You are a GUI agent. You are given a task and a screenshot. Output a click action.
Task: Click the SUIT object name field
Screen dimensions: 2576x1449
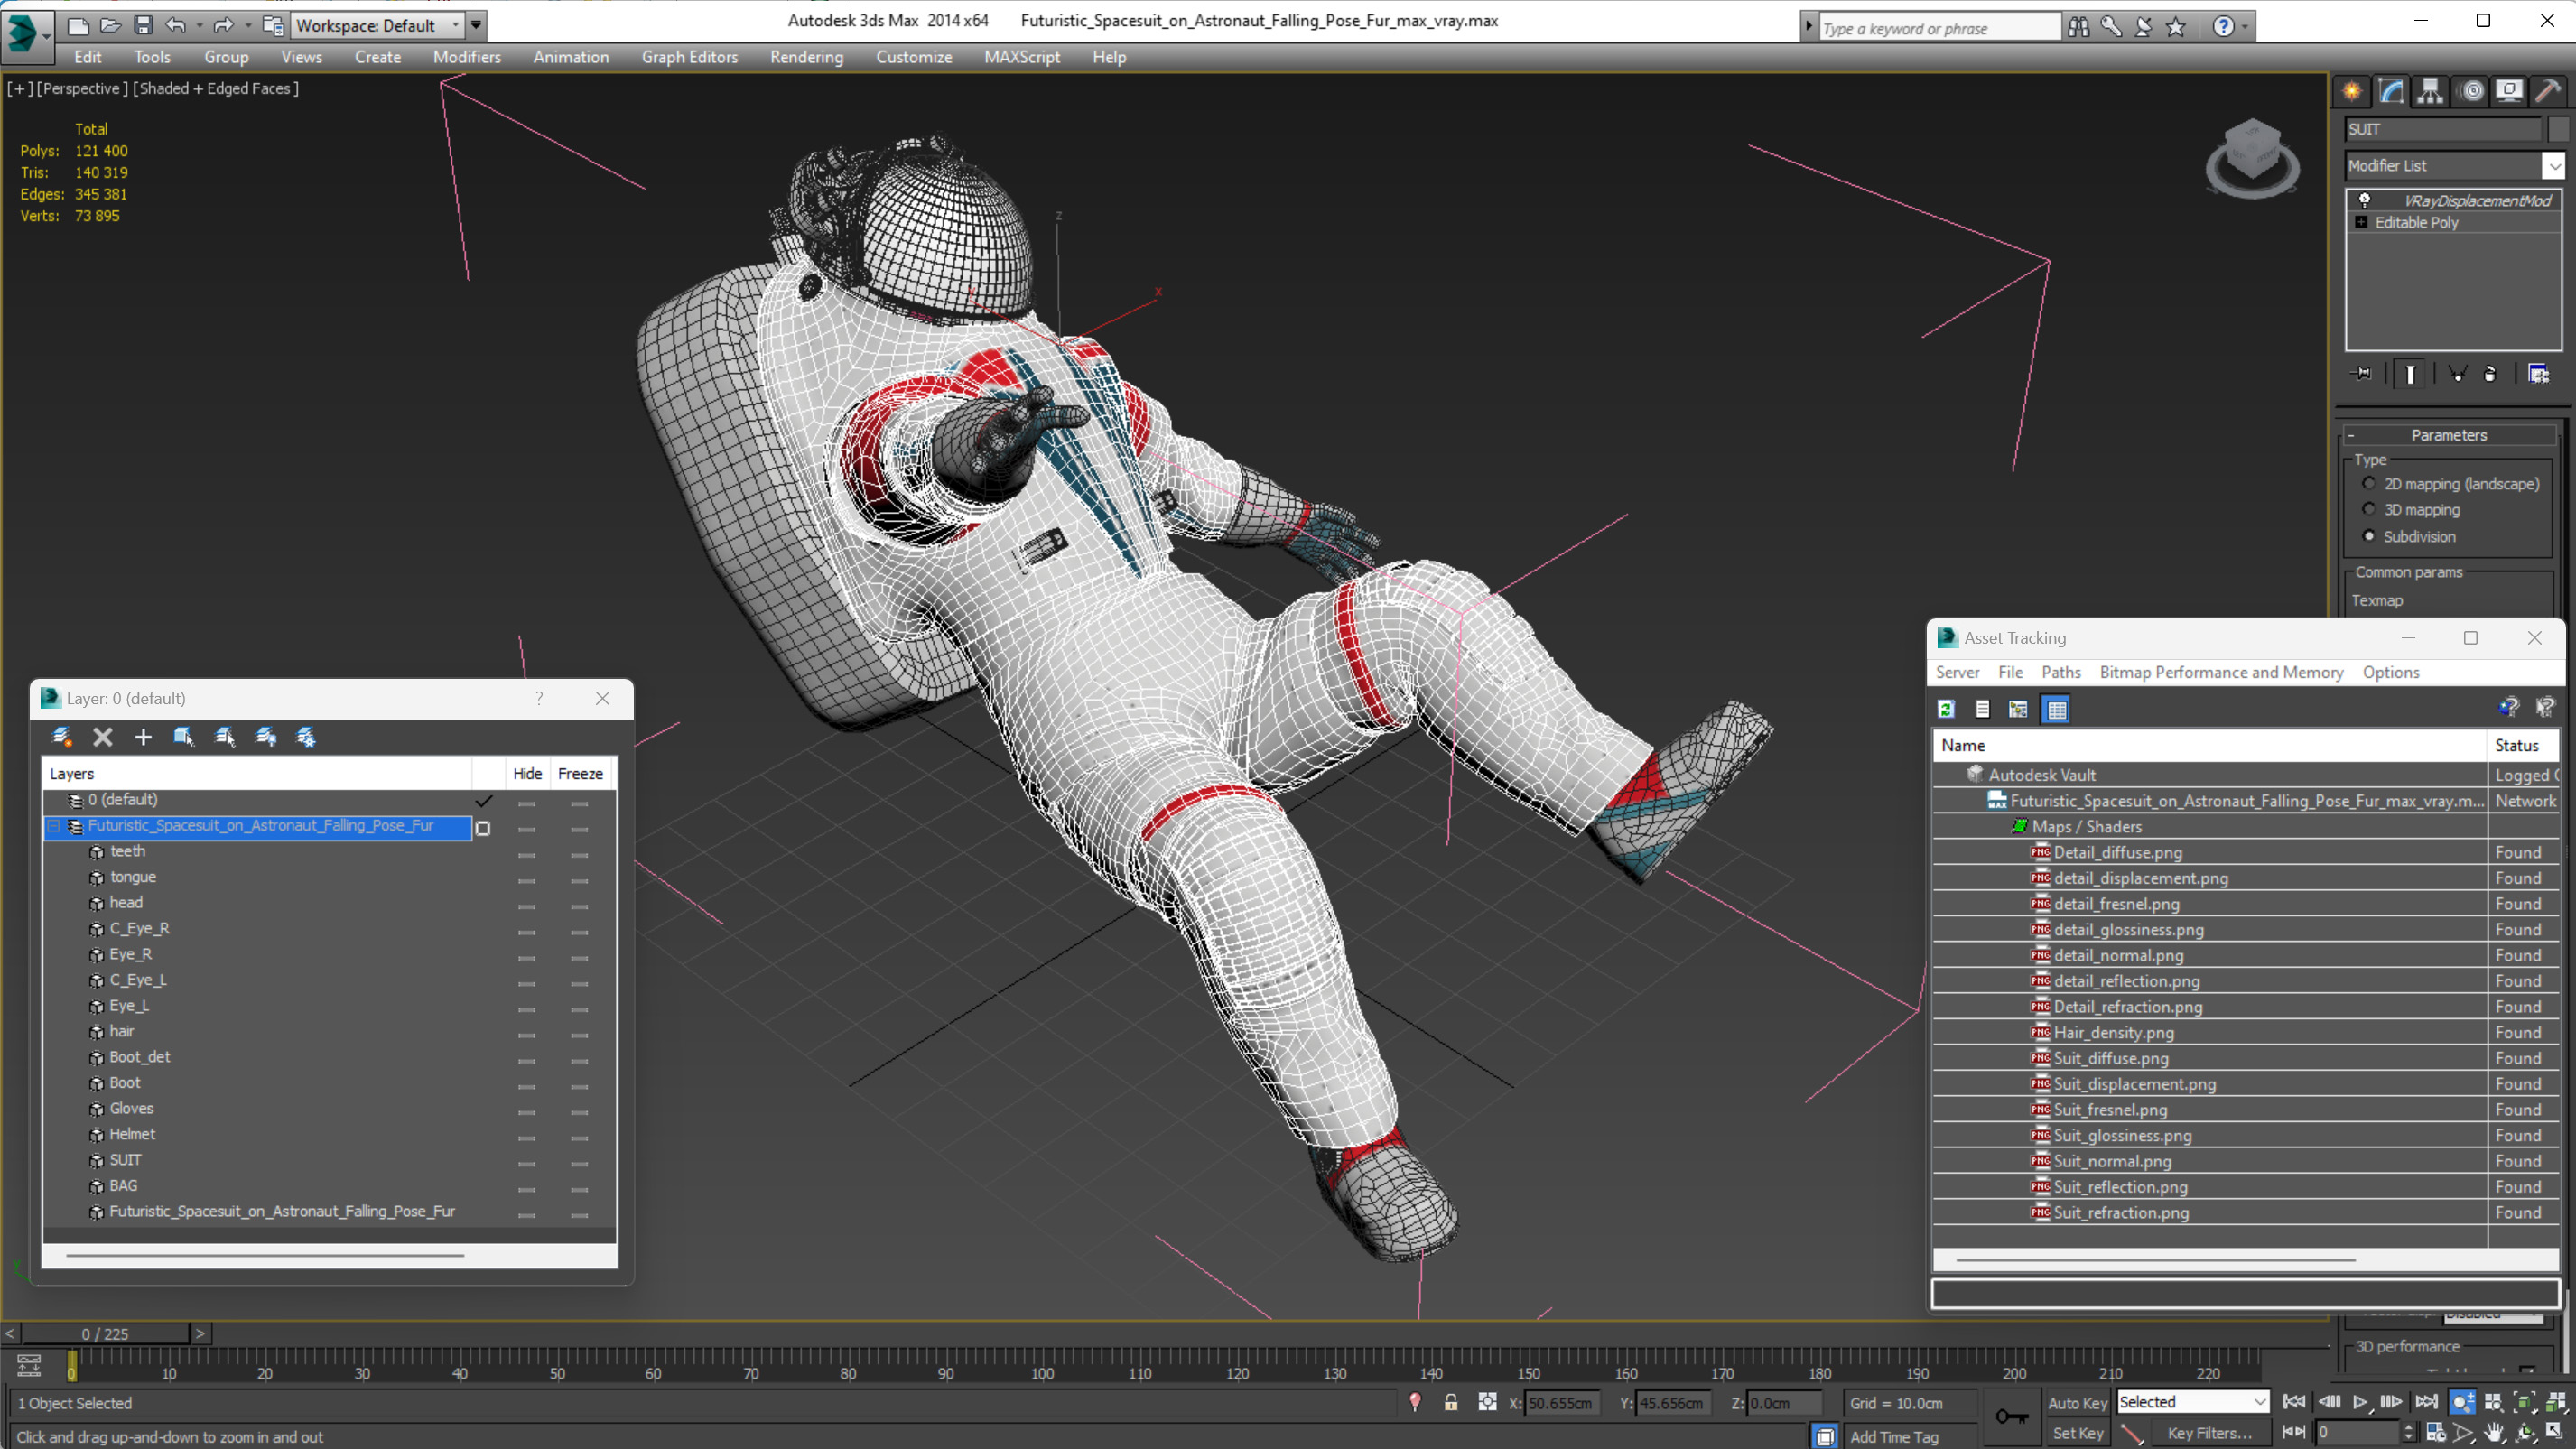click(x=2443, y=129)
